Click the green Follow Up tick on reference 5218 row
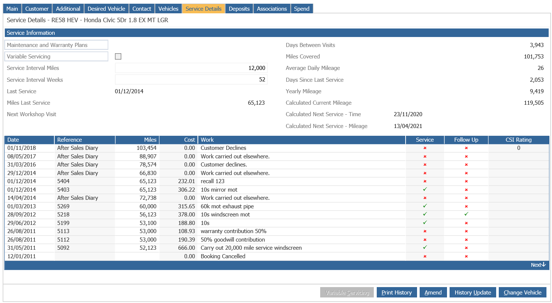The height and width of the screenshot is (303, 552). coord(466,214)
